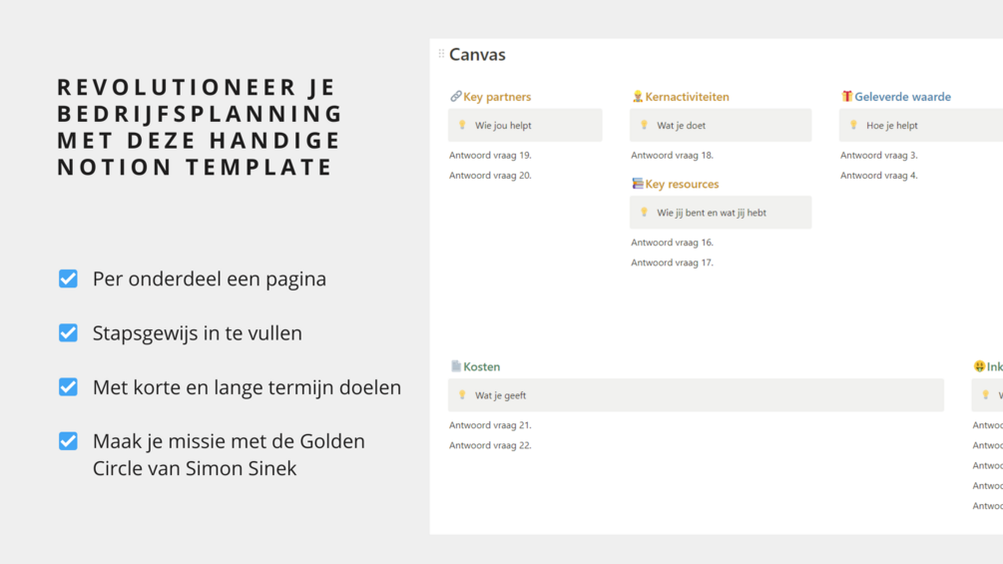1003x564 pixels.
Task: Click the document icon beside Kosten
Action: 456,366
